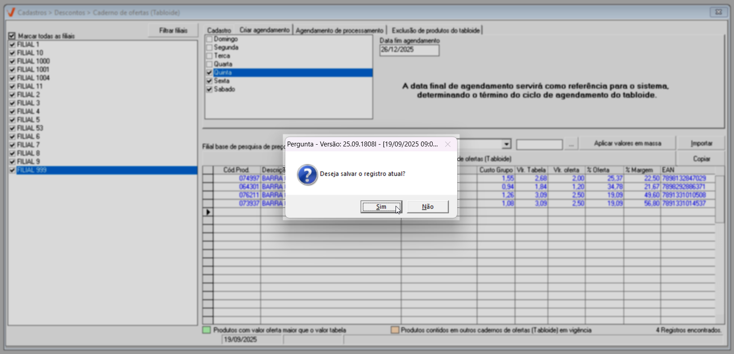The height and width of the screenshot is (354, 734).
Task: Click the Cód.Prod. column header
Action: click(237, 170)
